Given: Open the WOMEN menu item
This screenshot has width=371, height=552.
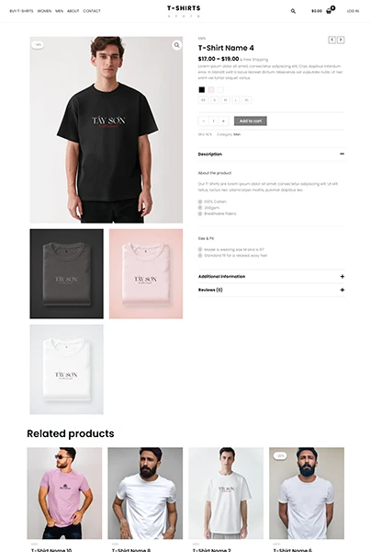Looking at the screenshot, I should pyautogui.click(x=44, y=11).
